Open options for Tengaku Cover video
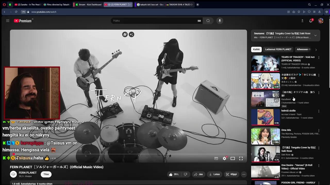This screenshot has width=330, height=185. [x=319, y=148]
